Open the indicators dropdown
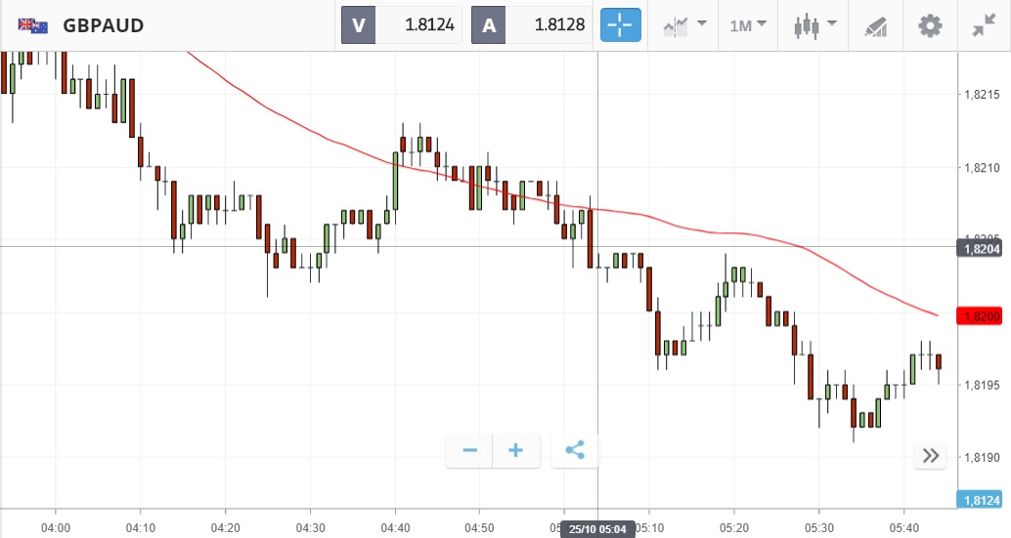The height and width of the screenshot is (538, 1011). (684, 25)
